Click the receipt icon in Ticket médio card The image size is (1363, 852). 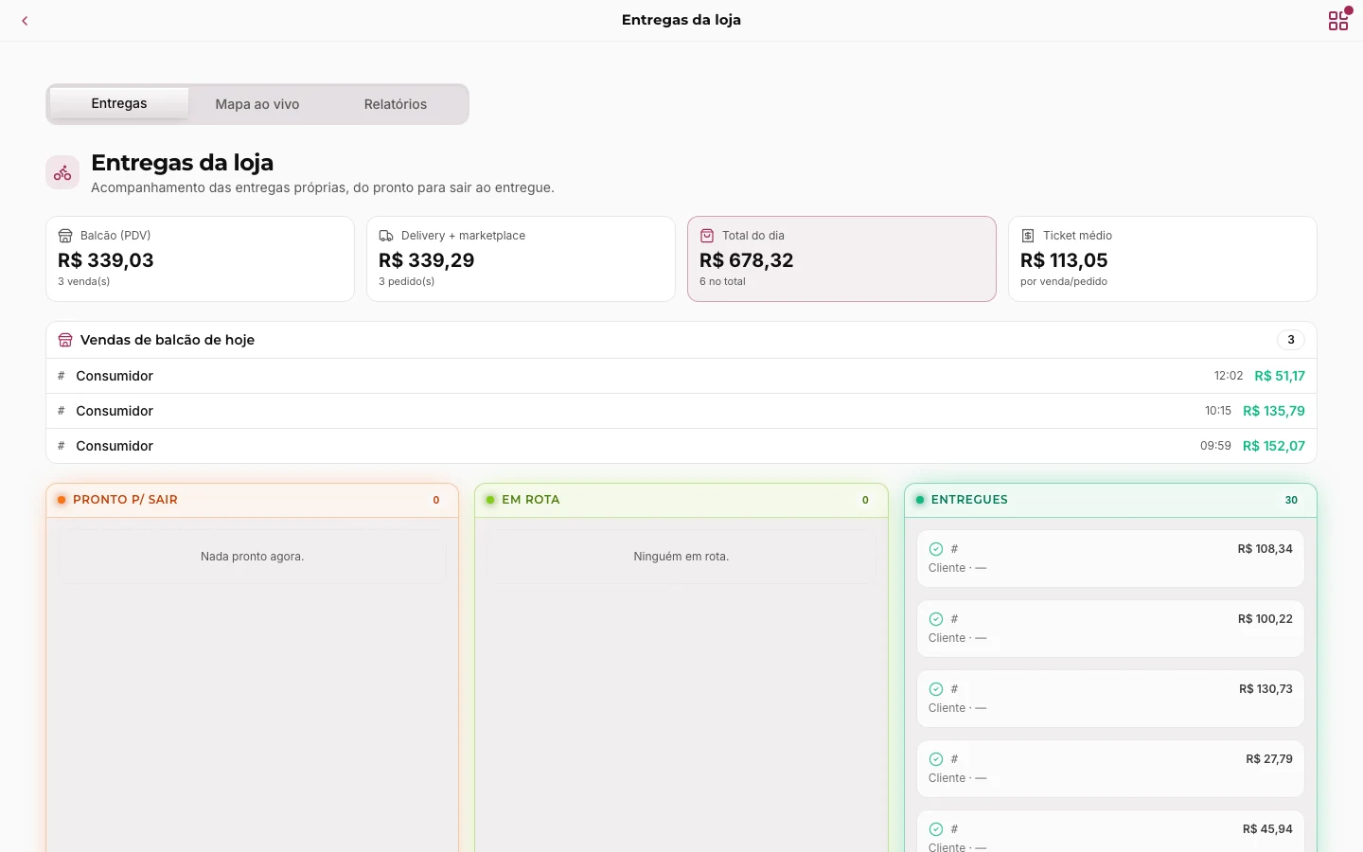1028,236
